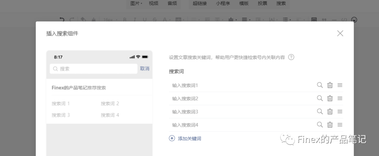379x156 pixels.
Task: Click 搜索词 2 in the preview
Action: (x=110, y=104)
